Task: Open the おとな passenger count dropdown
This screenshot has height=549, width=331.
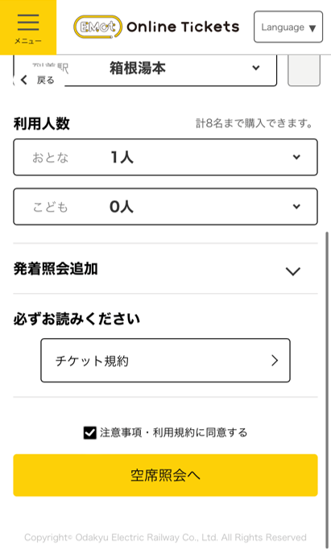Action: 165,157
